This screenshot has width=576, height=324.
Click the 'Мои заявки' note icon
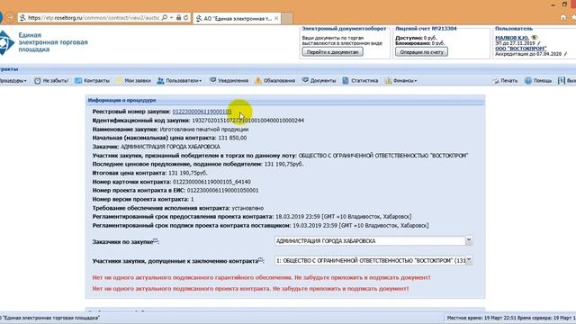click(x=119, y=80)
